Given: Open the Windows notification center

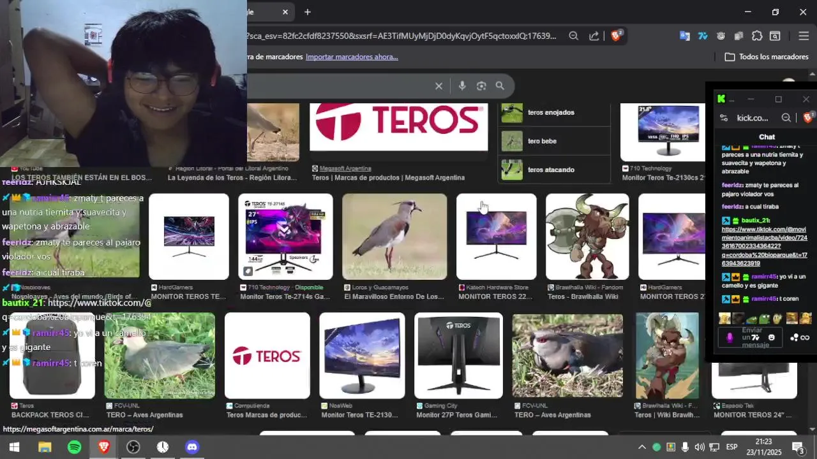Looking at the screenshot, I should pyautogui.click(x=798, y=447).
